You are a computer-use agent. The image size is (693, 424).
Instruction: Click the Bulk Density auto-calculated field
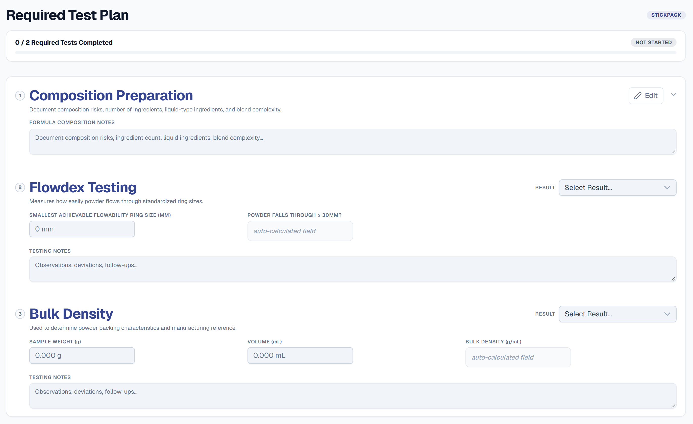click(518, 357)
